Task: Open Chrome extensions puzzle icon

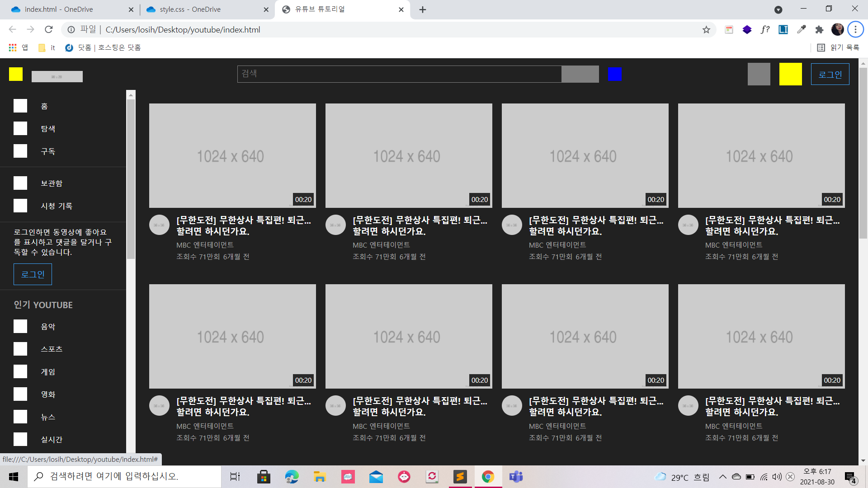Action: click(819, 30)
